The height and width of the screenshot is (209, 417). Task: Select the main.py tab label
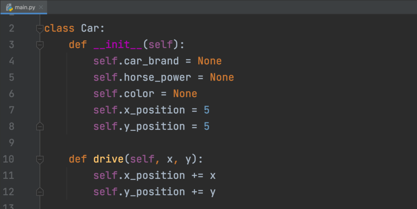pos(25,7)
